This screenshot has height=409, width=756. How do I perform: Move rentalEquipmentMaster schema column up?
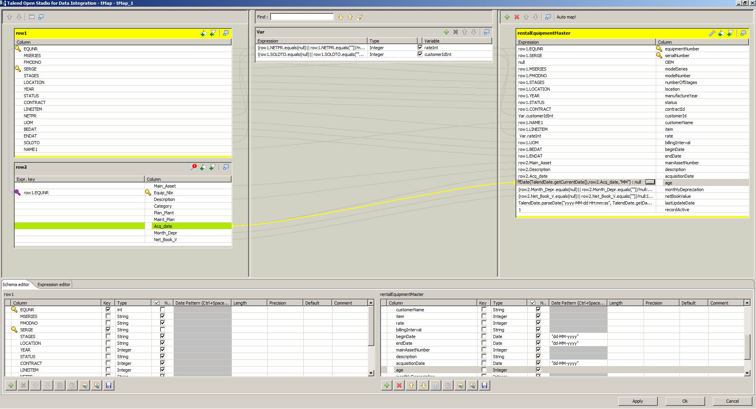[411, 385]
